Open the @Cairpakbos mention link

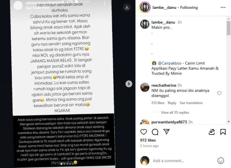click(x=169, y=63)
